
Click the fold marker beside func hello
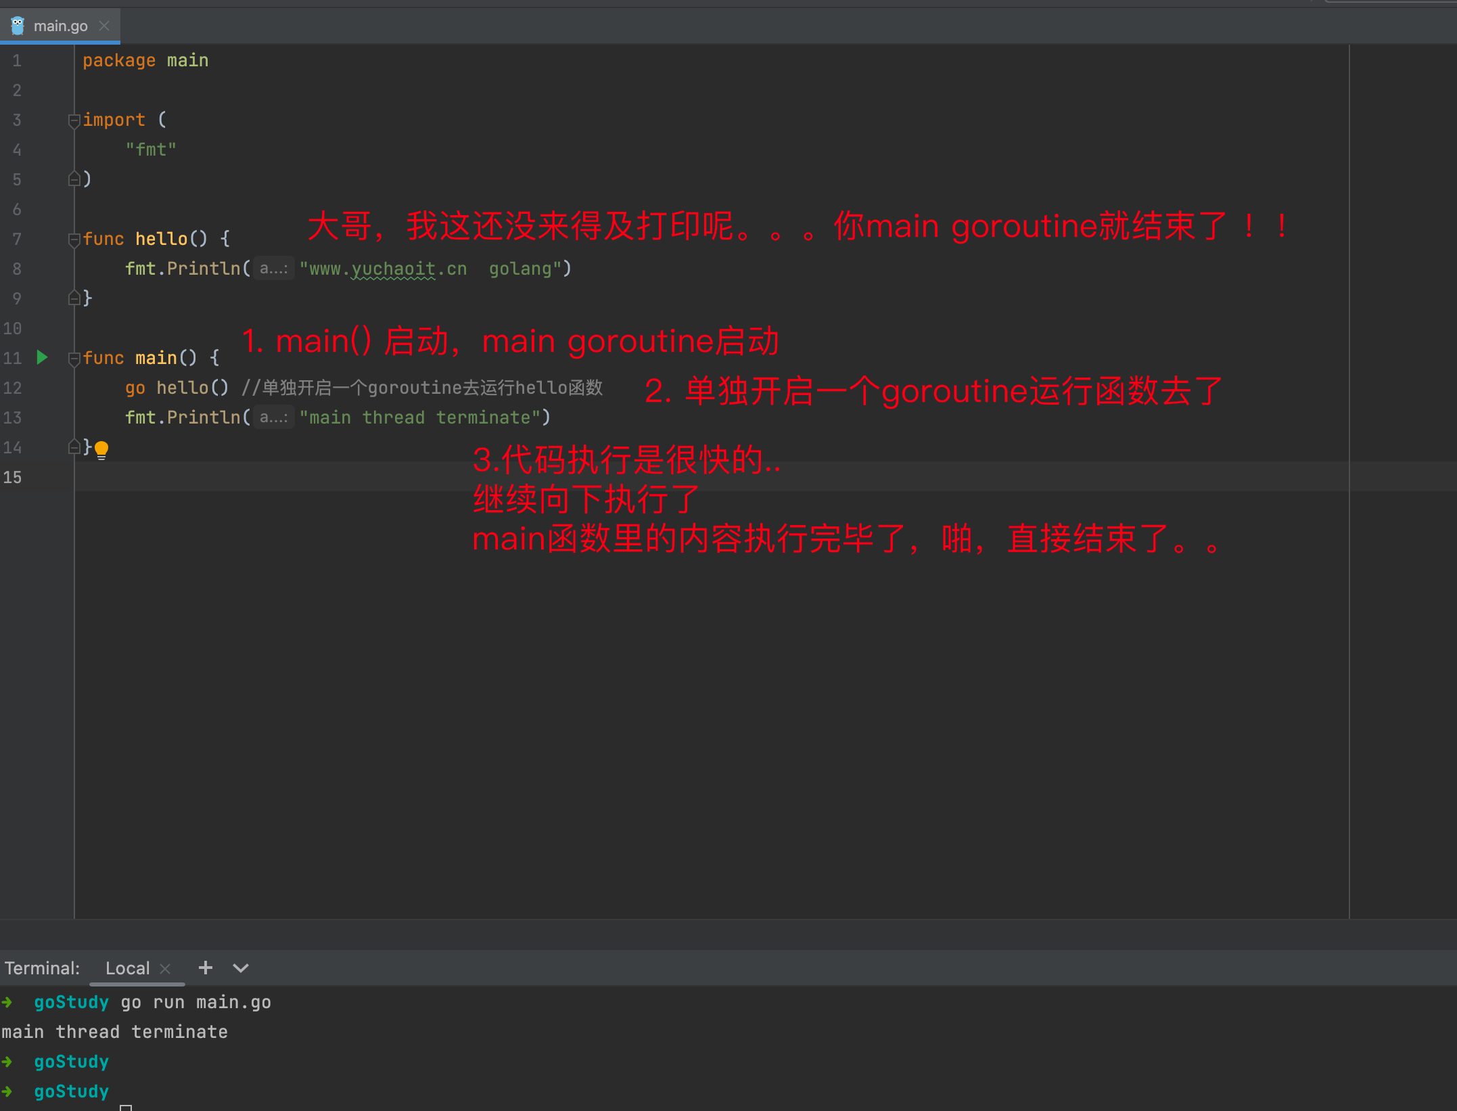point(73,239)
